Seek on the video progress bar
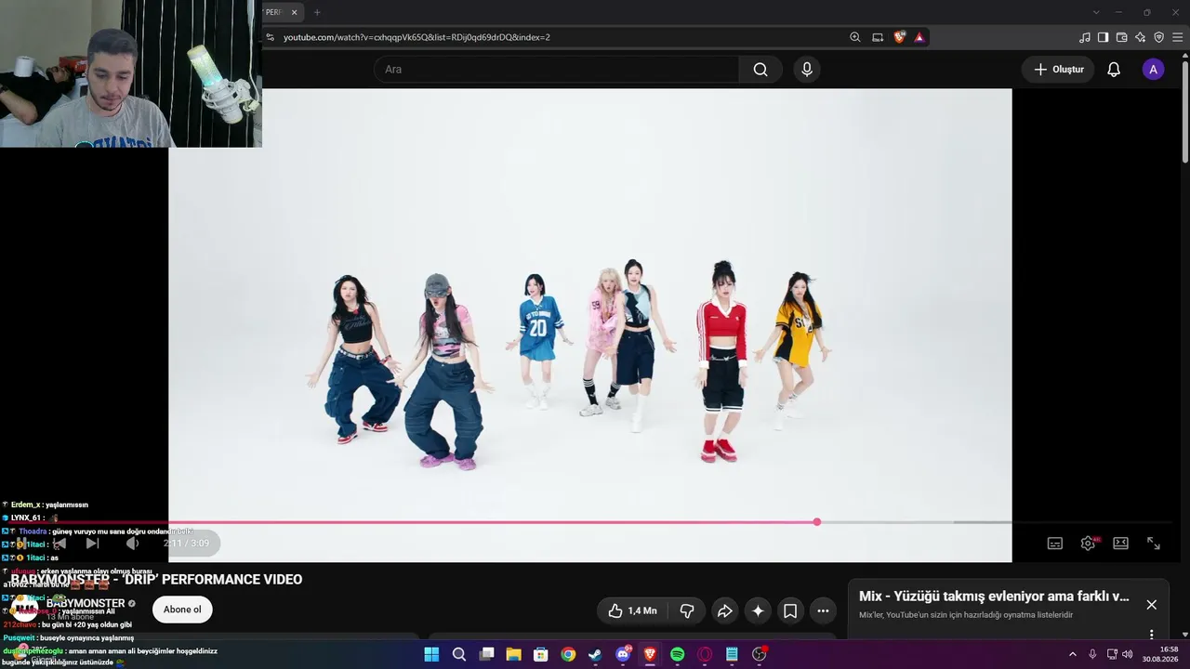 coord(589,522)
